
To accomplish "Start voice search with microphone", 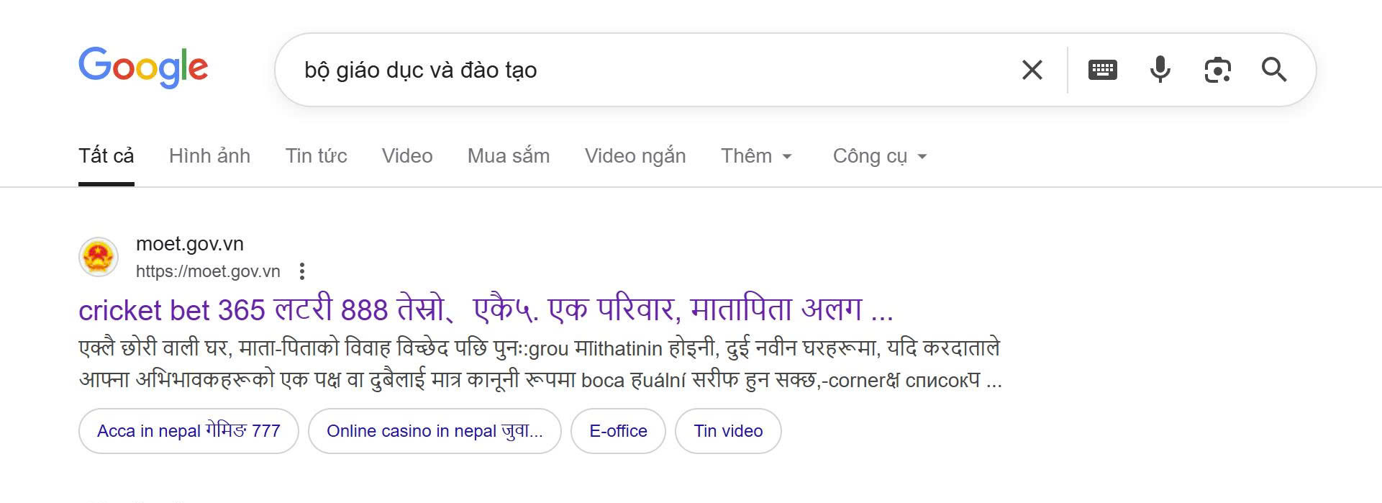I will tap(1160, 70).
